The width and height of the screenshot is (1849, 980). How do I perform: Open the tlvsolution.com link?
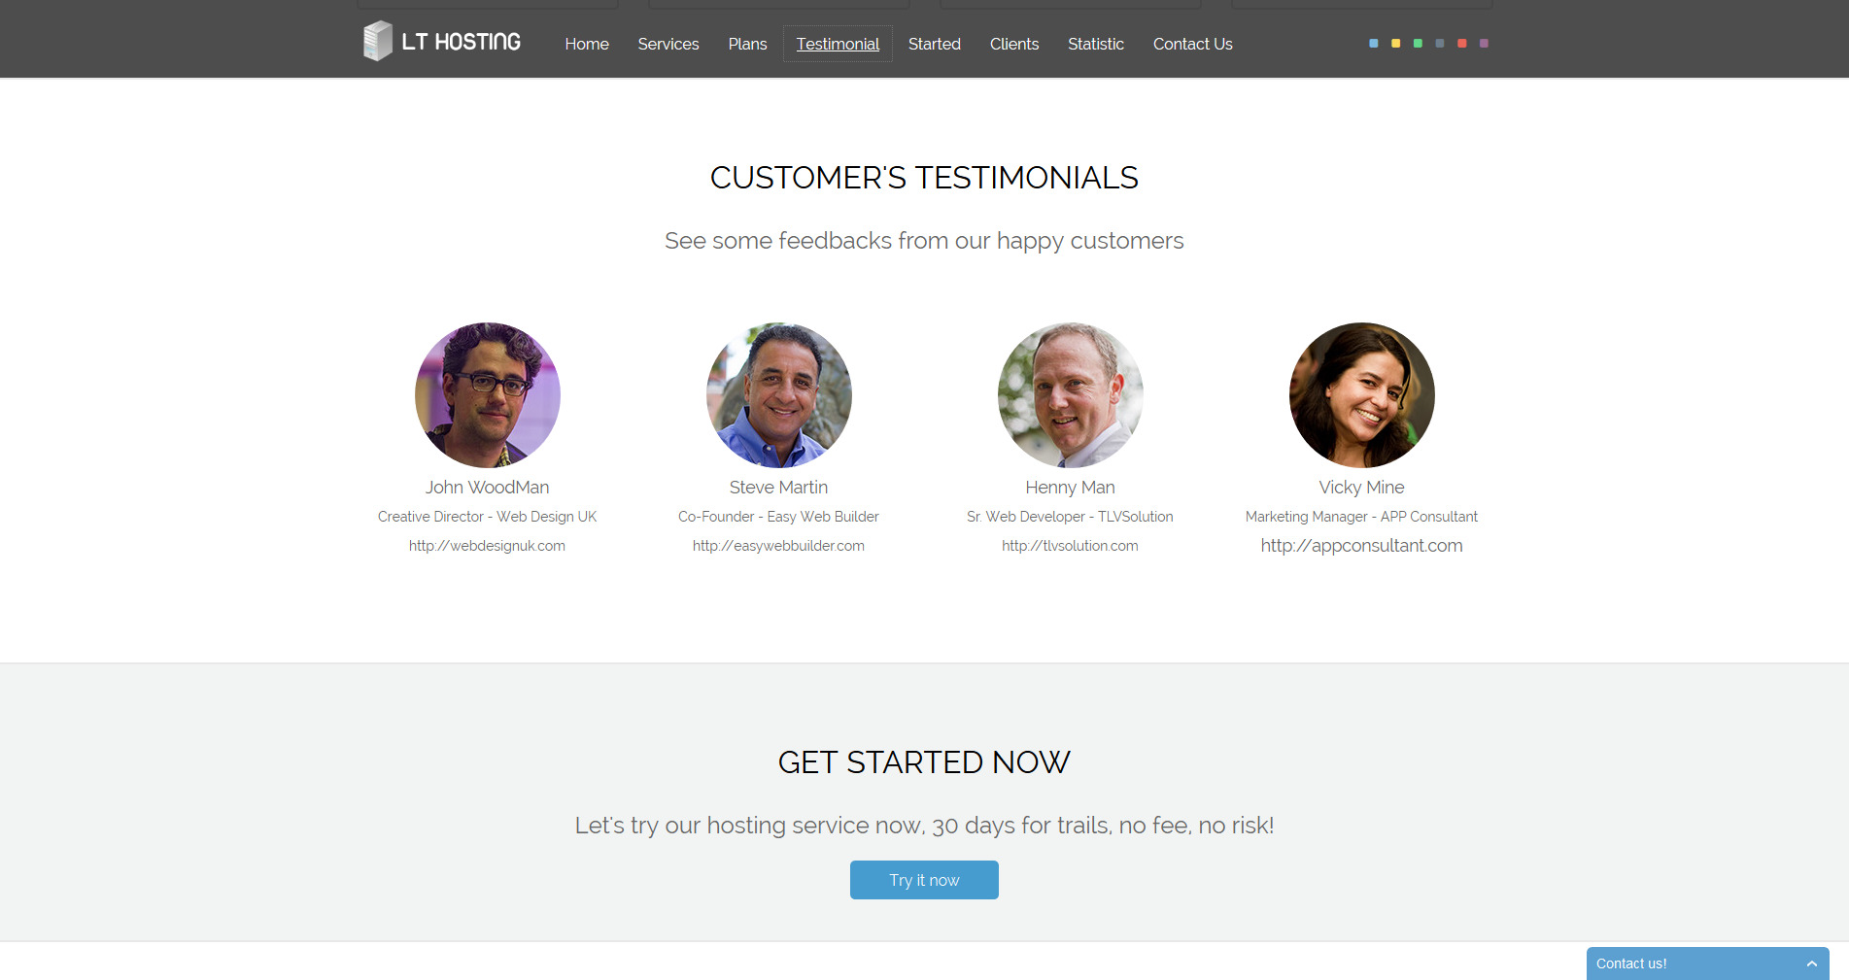pyautogui.click(x=1070, y=546)
